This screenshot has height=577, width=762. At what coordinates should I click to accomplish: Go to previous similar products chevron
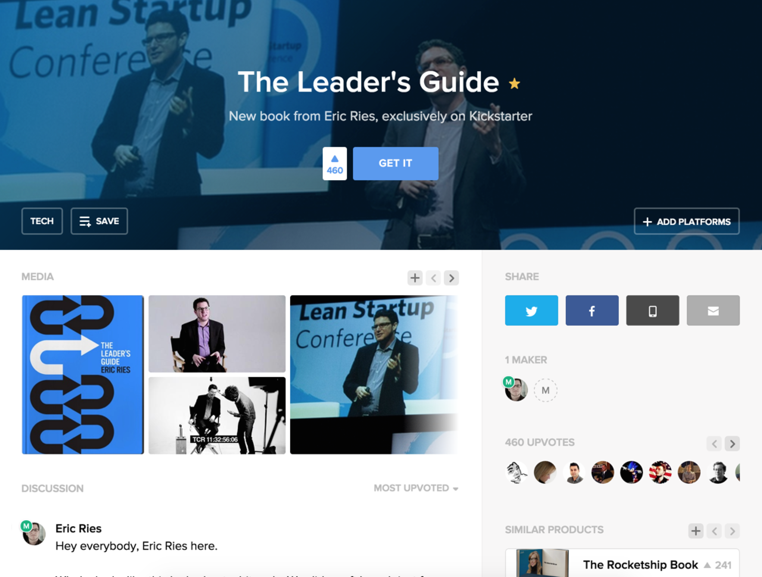(714, 531)
